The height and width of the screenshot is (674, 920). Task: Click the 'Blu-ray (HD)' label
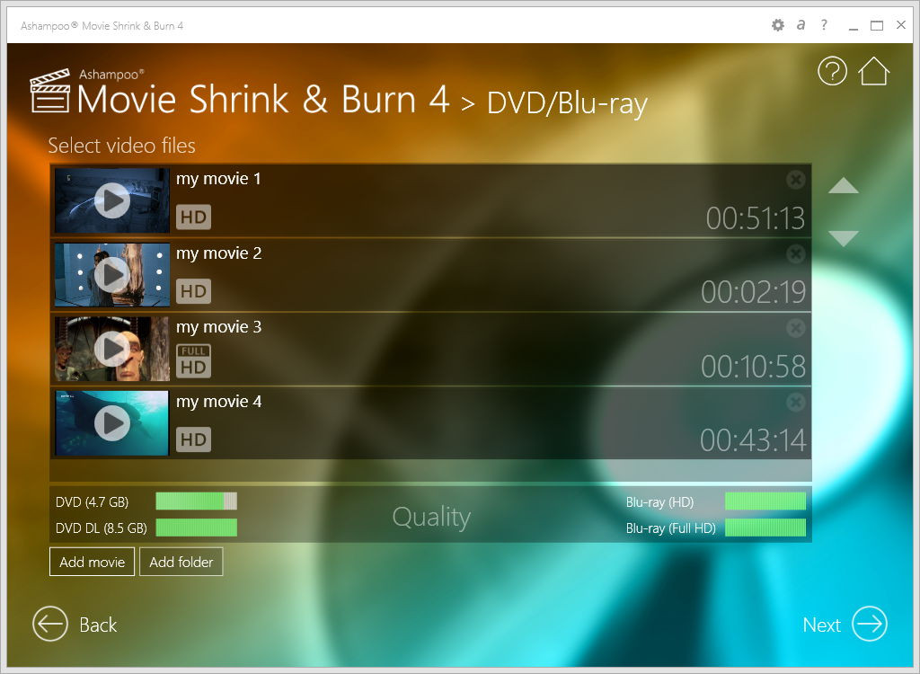(659, 502)
